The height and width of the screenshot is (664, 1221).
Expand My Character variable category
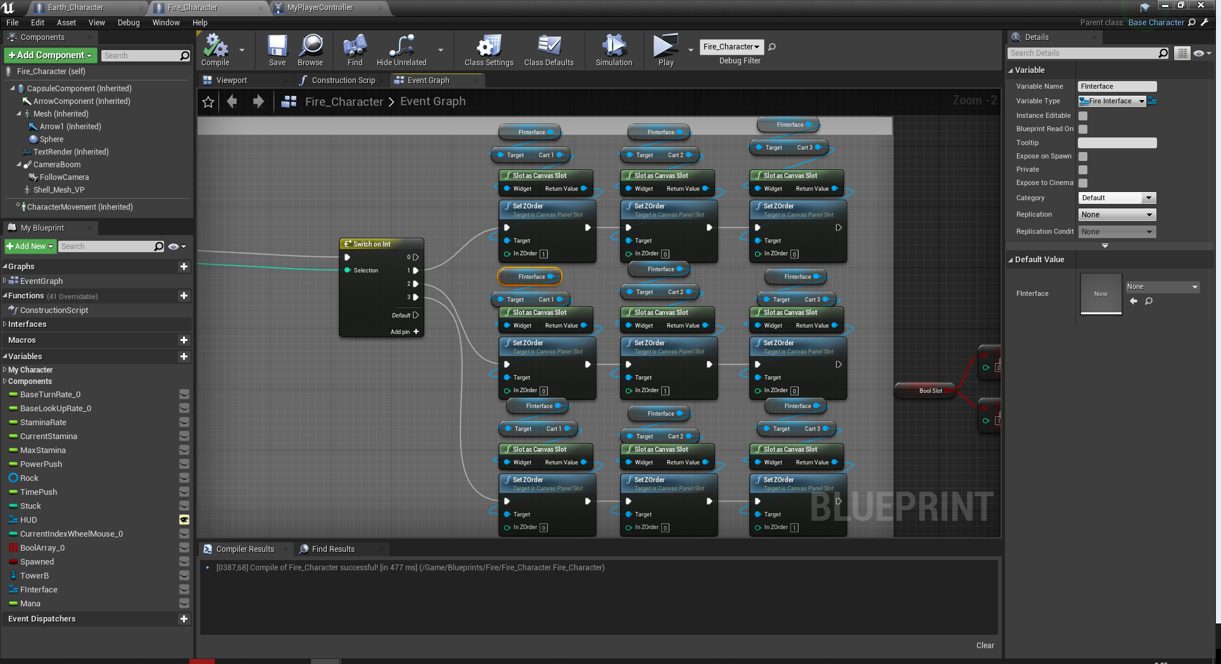pos(5,370)
